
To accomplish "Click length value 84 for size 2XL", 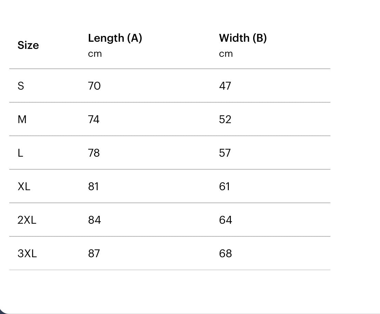I will [x=94, y=220].
